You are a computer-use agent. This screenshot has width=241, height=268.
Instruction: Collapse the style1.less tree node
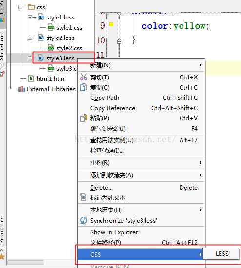(30, 17)
